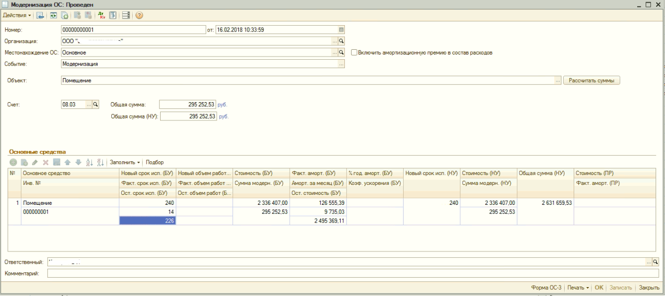Click into the Комментарий text field
The height and width of the screenshot is (296, 665).
(352, 273)
